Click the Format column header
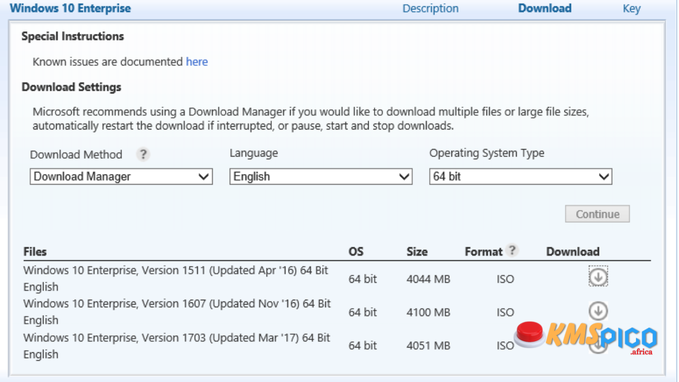 [483, 251]
